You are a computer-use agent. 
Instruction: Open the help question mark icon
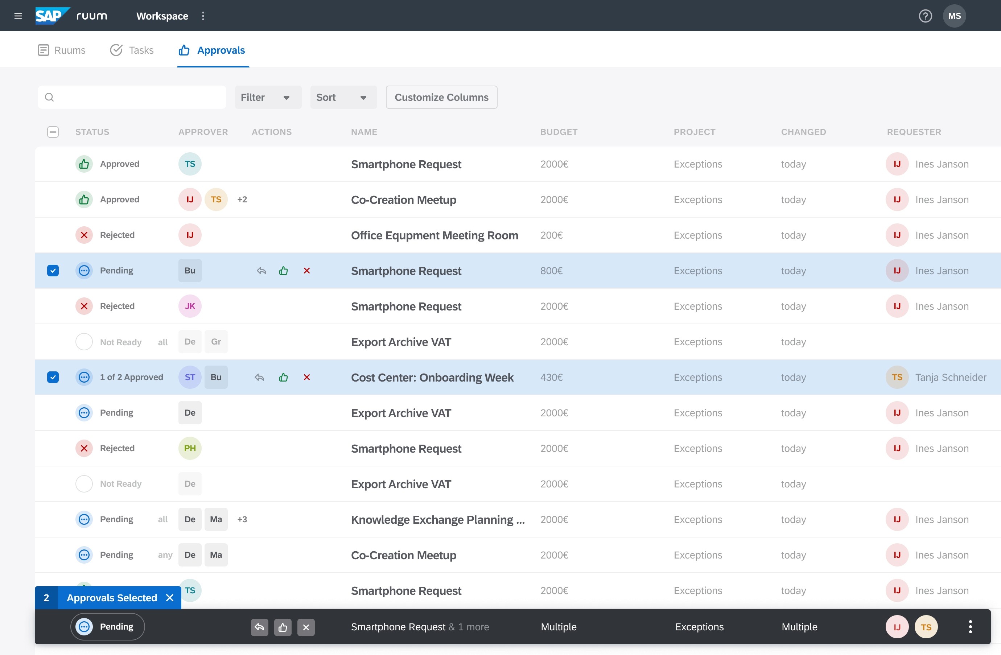(x=925, y=16)
